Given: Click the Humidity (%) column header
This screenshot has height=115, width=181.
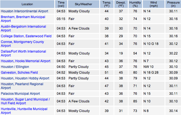Looking at the screenshot, I should (x=135, y=4).
